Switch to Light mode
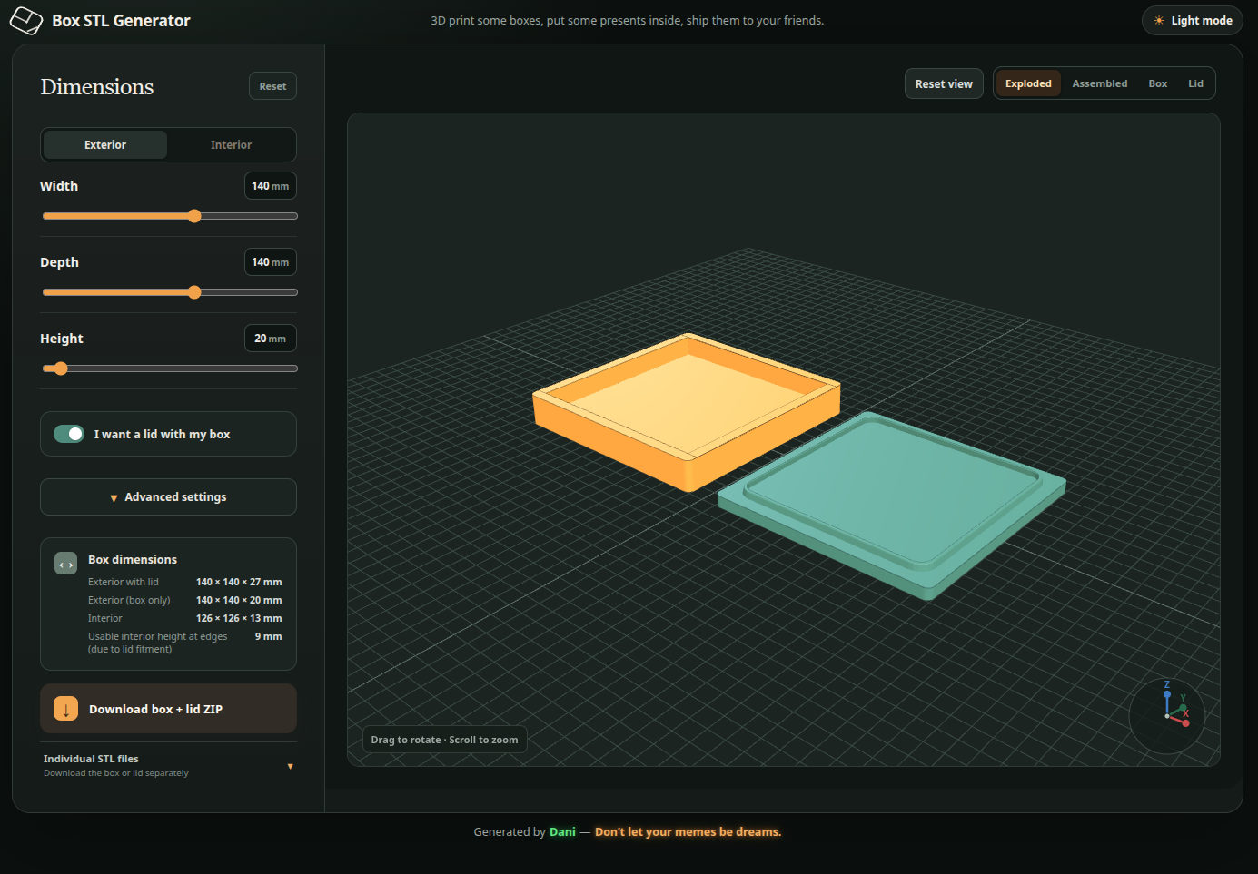This screenshot has width=1258, height=874. [1192, 21]
